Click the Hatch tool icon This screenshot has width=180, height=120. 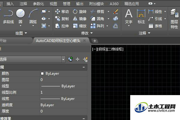pos(44,26)
